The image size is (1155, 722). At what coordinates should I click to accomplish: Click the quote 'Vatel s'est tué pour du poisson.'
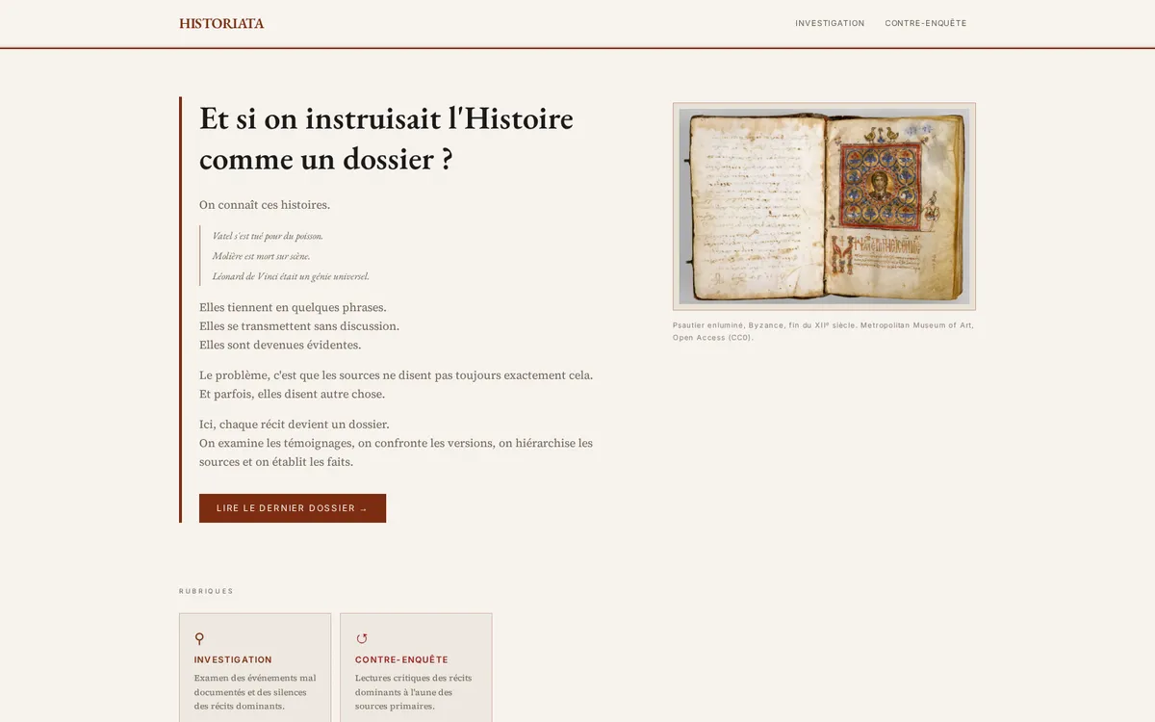click(x=268, y=235)
